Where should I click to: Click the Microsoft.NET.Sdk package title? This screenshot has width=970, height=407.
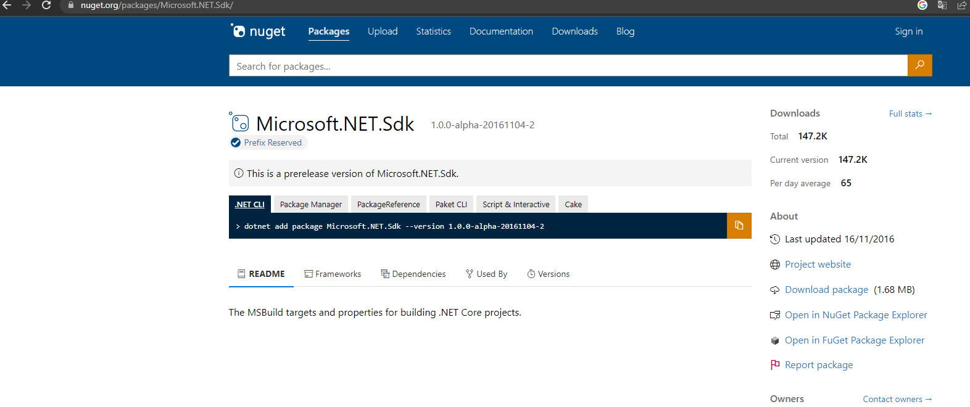point(335,124)
